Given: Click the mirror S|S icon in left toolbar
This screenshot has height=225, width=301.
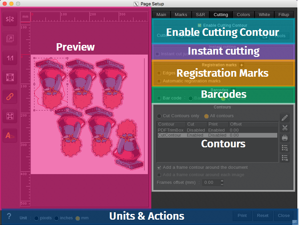Looking at the screenshot, I should [10, 19].
